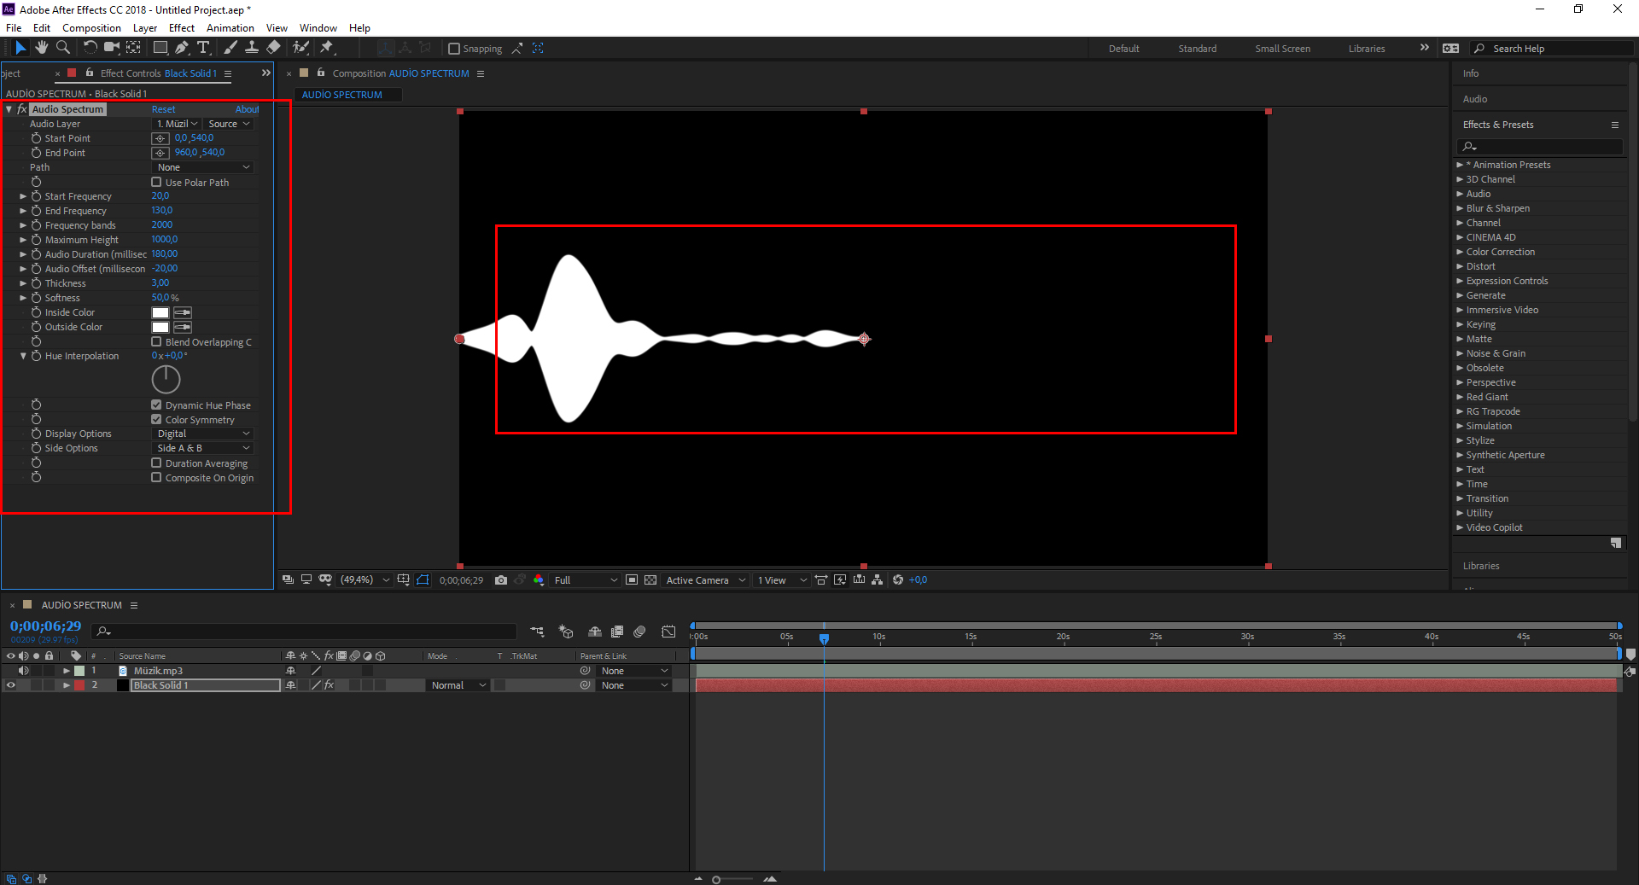
Task: Select the Hand tool in toolbar
Action: click(41, 48)
